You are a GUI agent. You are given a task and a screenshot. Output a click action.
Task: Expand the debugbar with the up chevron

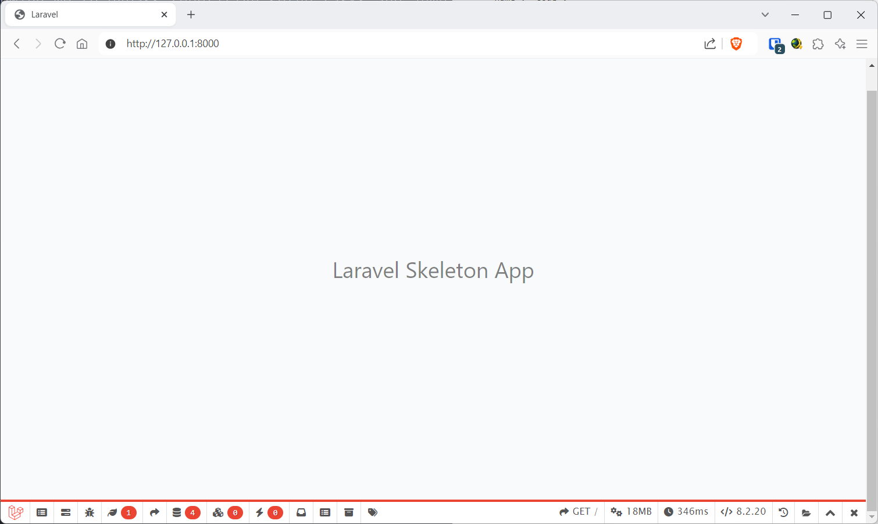point(830,512)
